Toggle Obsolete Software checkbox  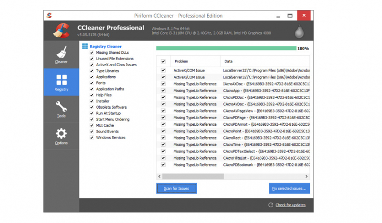[x=92, y=107]
